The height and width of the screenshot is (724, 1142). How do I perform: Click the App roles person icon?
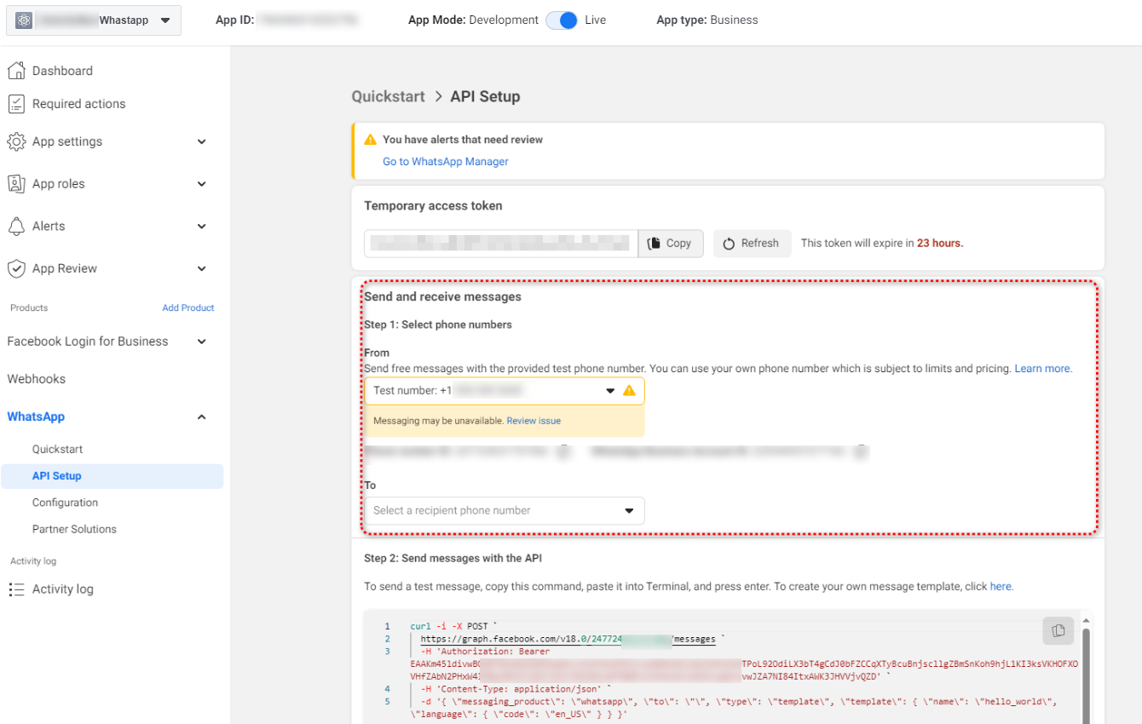pos(16,184)
